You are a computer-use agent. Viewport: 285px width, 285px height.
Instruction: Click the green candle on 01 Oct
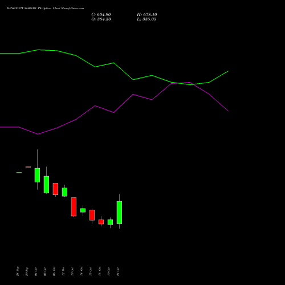point(37,175)
